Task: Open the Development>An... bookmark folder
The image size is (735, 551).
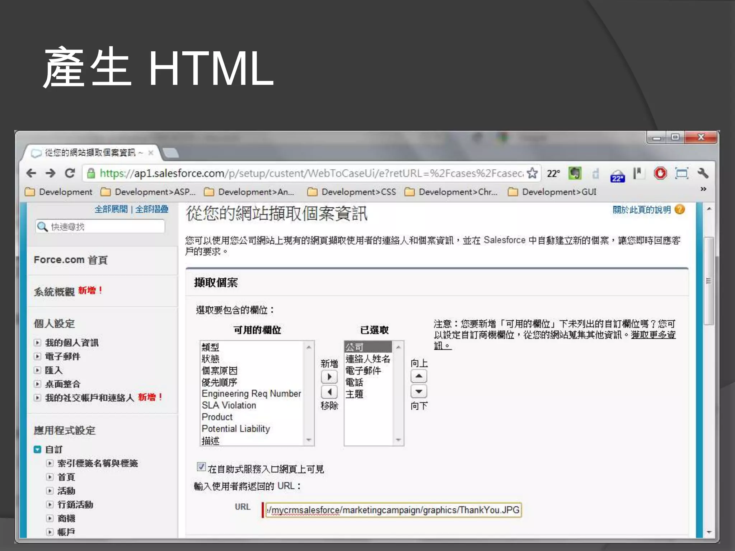Action: click(x=249, y=192)
